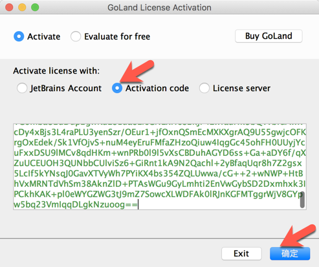
Task: Choose the License server option
Action: [x=204, y=88]
